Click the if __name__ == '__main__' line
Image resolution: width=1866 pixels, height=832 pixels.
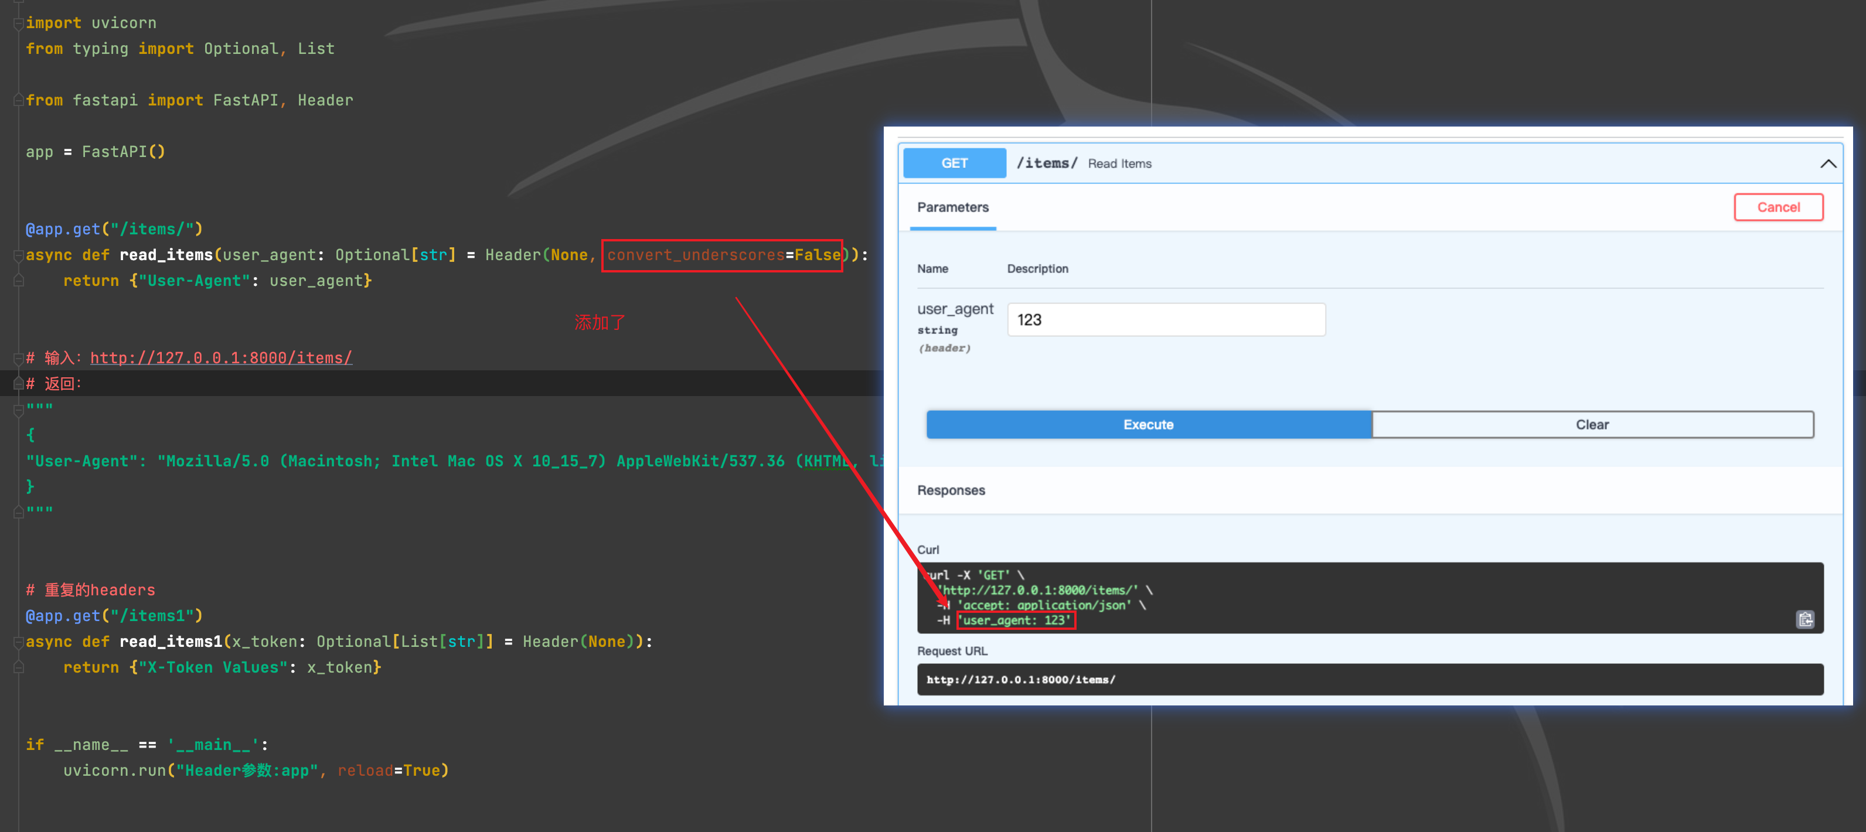pyautogui.click(x=147, y=744)
